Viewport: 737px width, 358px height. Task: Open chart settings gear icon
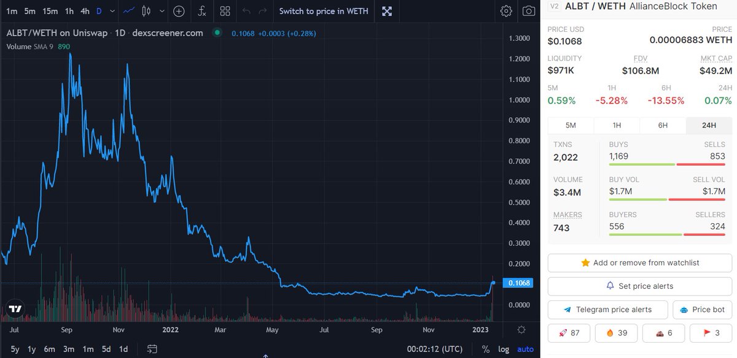click(506, 11)
